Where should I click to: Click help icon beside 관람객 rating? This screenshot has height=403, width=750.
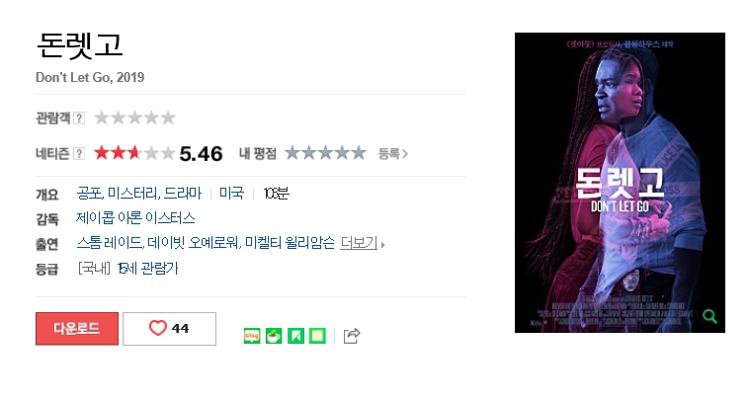79,118
